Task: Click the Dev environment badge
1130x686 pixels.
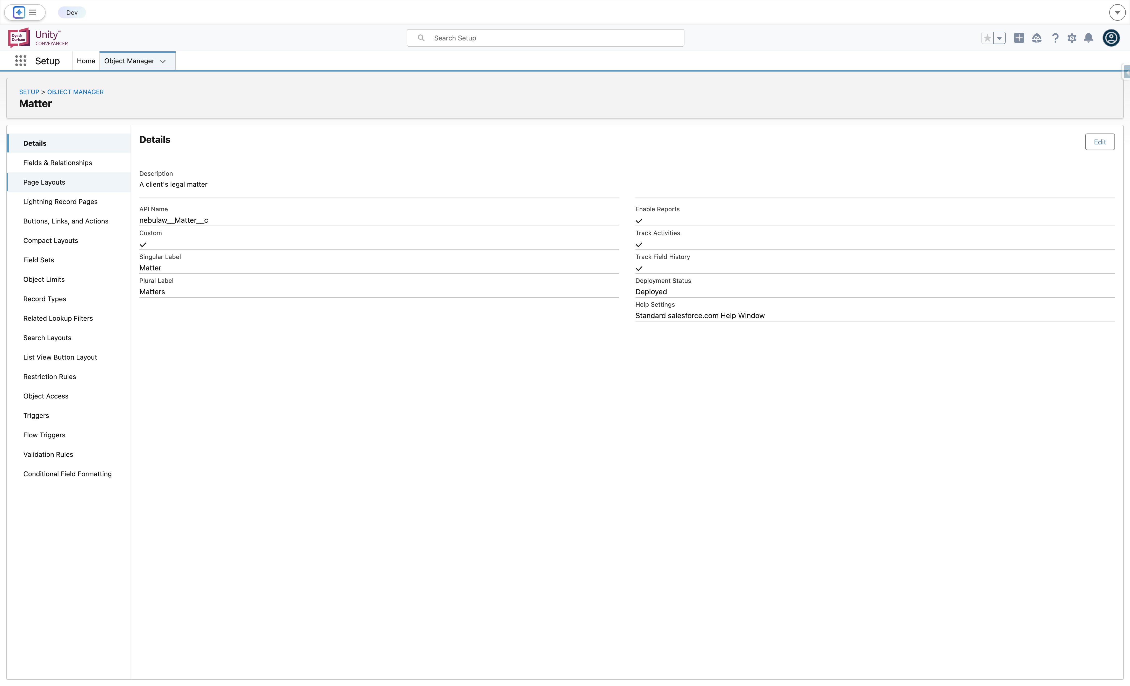Action: point(72,12)
